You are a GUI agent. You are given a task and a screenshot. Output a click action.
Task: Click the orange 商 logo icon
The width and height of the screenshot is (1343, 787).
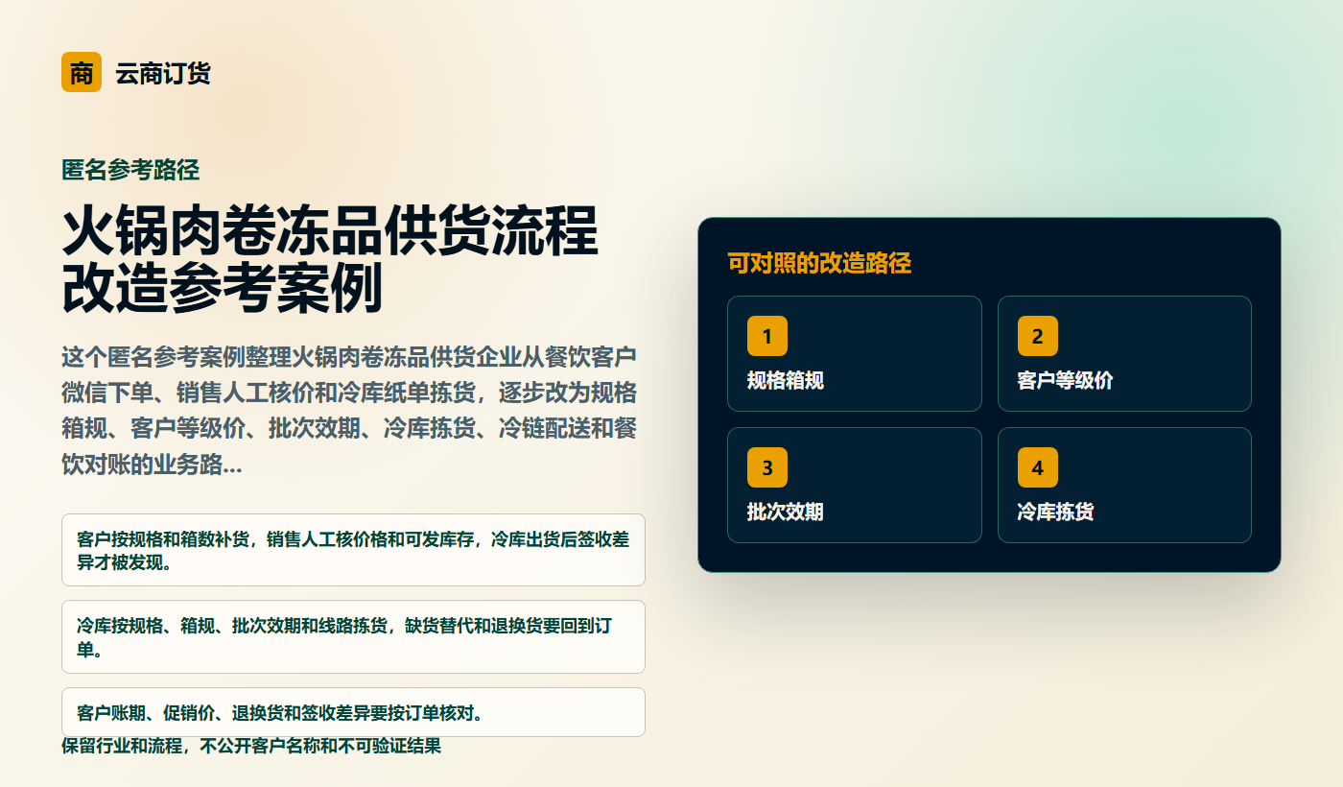pos(82,72)
